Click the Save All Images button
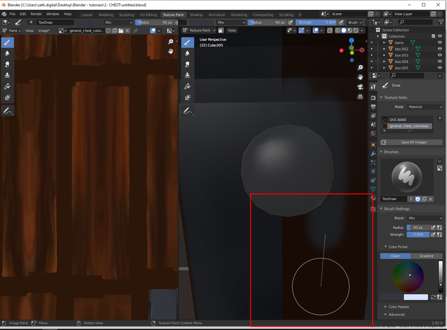The width and height of the screenshot is (447, 330). pyautogui.click(x=411, y=142)
